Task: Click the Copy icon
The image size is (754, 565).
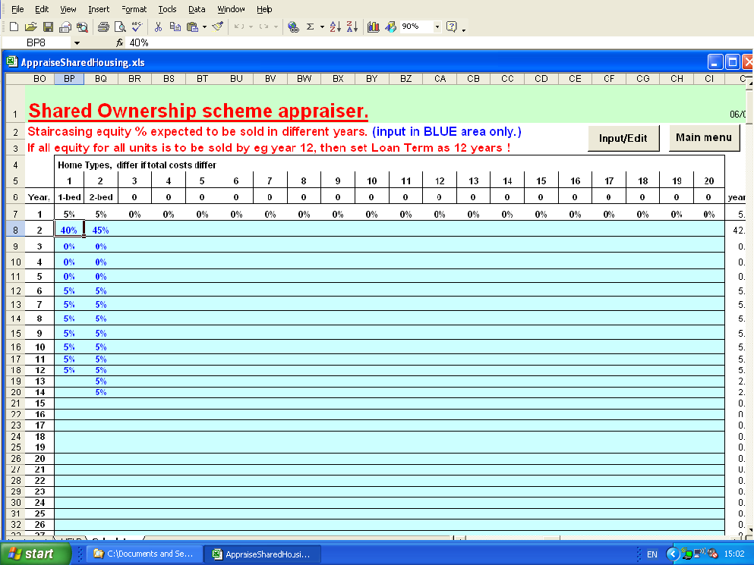Action: (x=175, y=27)
